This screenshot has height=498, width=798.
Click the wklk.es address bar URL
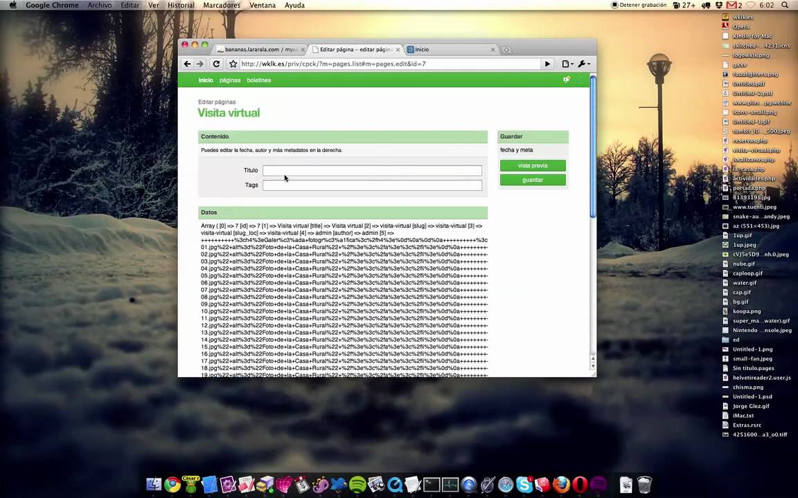tap(389, 64)
